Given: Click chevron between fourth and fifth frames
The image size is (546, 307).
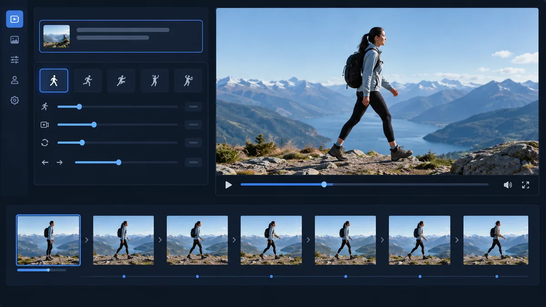Looking at the screenshot, I should coord(308,240).
